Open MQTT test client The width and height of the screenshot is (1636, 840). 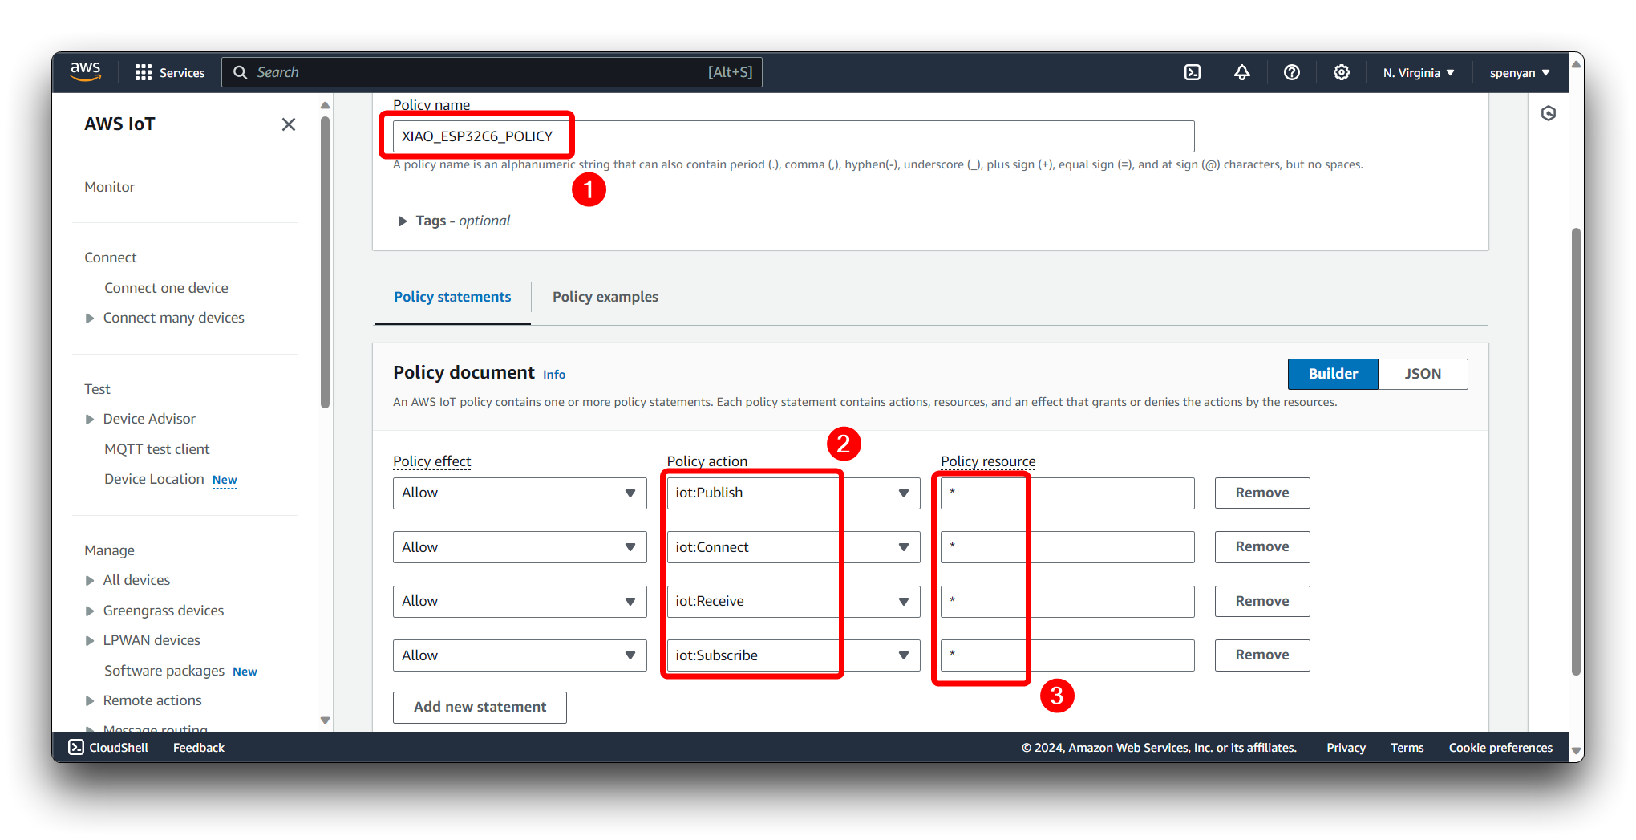156,449
